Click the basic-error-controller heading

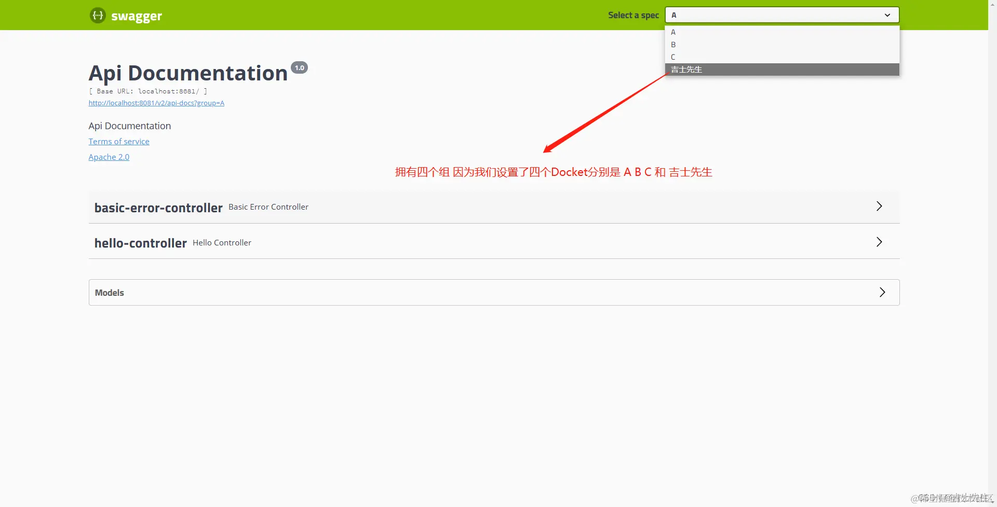point(158,208)
